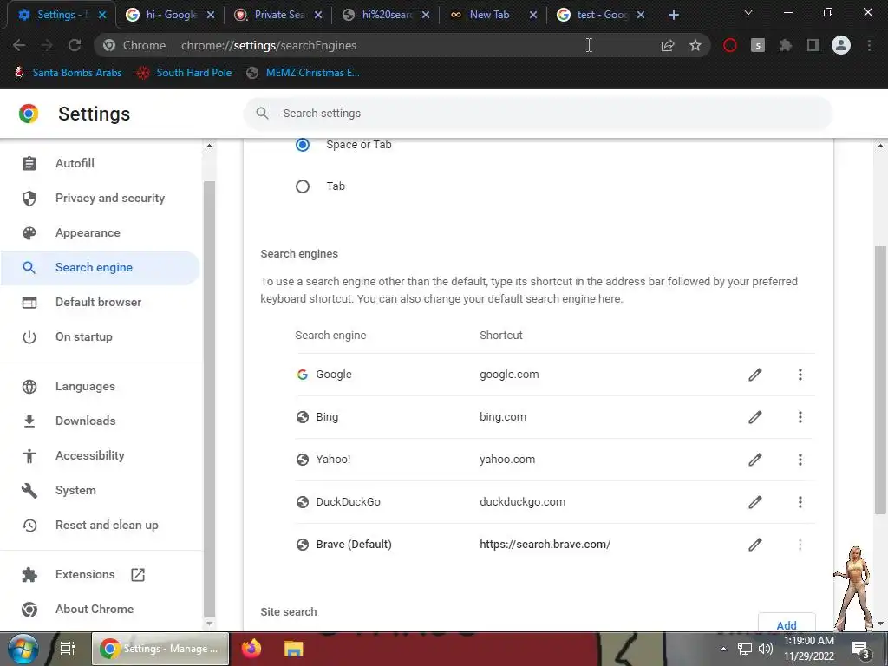Open Santa Bombs Arabs bookmark
The width and height of the screenshot is (888, 666).
68,73
